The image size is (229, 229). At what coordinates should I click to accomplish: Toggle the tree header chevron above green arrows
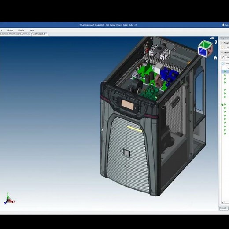(x=228, y=68)
